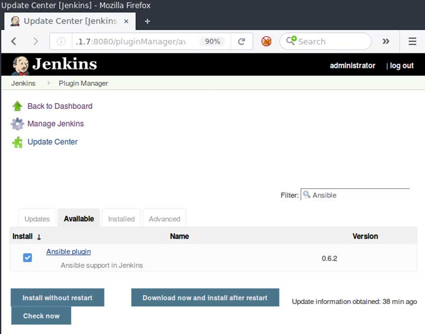The image size is (425, 334).
Task: Click the search engine magnifier icon
Action: [291, 41]
